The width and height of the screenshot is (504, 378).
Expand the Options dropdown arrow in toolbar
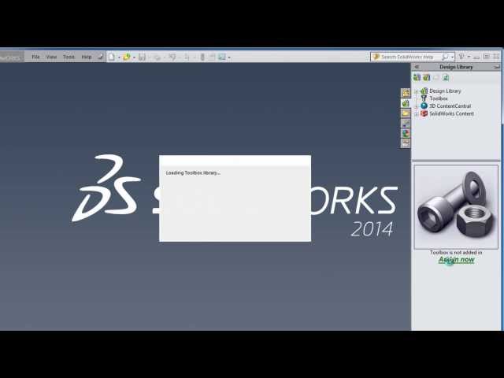229,57
